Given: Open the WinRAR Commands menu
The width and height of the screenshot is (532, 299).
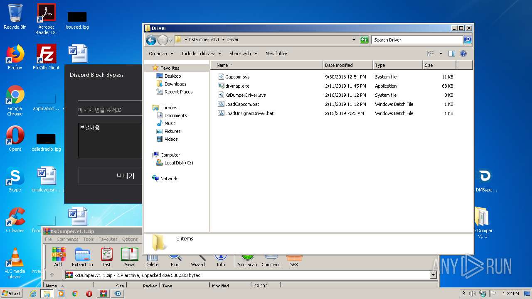Looking at the screenshot, I should 67,239.
